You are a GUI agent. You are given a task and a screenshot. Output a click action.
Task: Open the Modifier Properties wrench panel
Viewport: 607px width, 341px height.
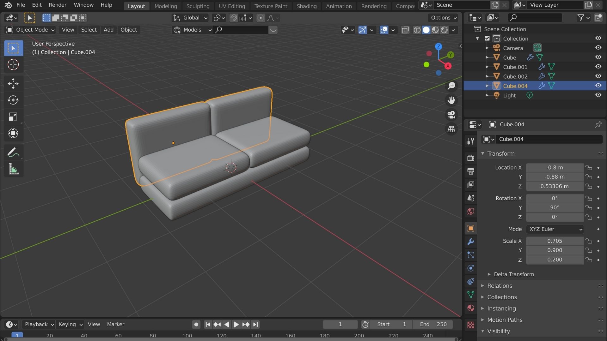[x=470, y=242]
